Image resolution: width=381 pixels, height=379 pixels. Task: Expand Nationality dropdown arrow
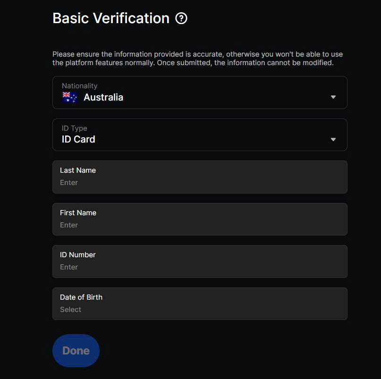(x=333, y=97)
